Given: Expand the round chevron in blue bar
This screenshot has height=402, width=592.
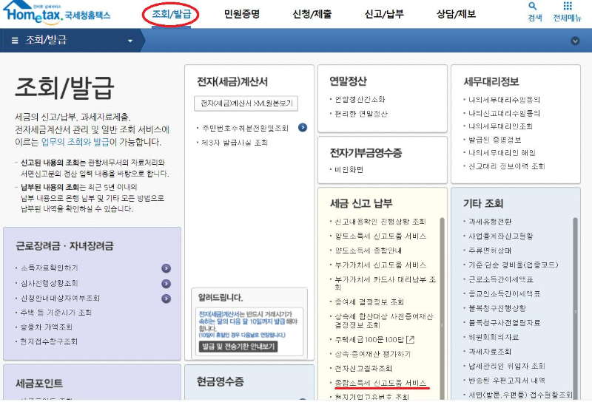Looking at the screenshot, I should coord(575,41).
